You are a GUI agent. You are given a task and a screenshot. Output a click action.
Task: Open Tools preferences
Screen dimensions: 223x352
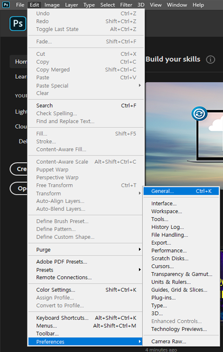(181, 219)
